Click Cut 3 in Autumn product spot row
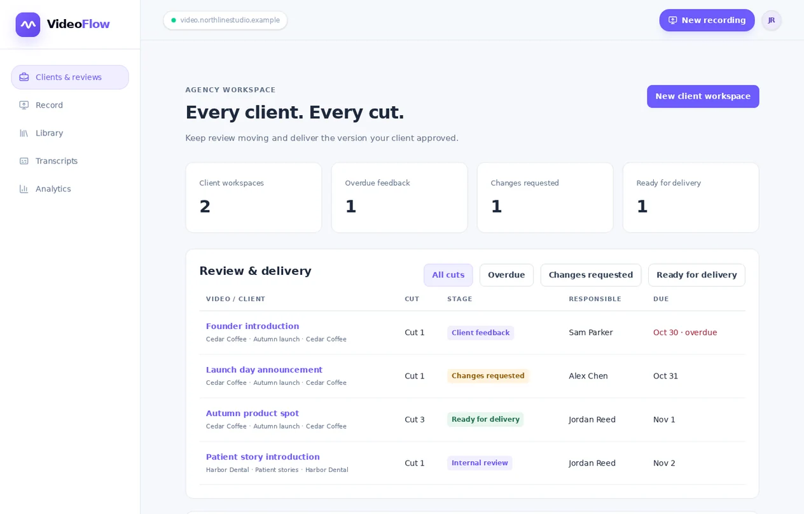The image size is (804, 514). coord(415,420)
